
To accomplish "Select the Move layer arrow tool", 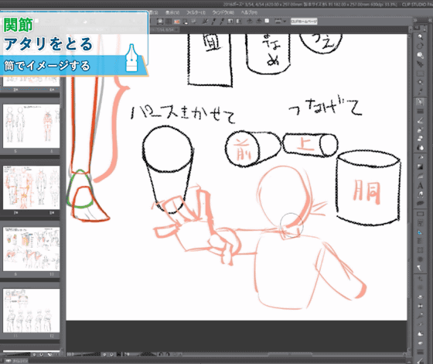I will pos(420,64).
